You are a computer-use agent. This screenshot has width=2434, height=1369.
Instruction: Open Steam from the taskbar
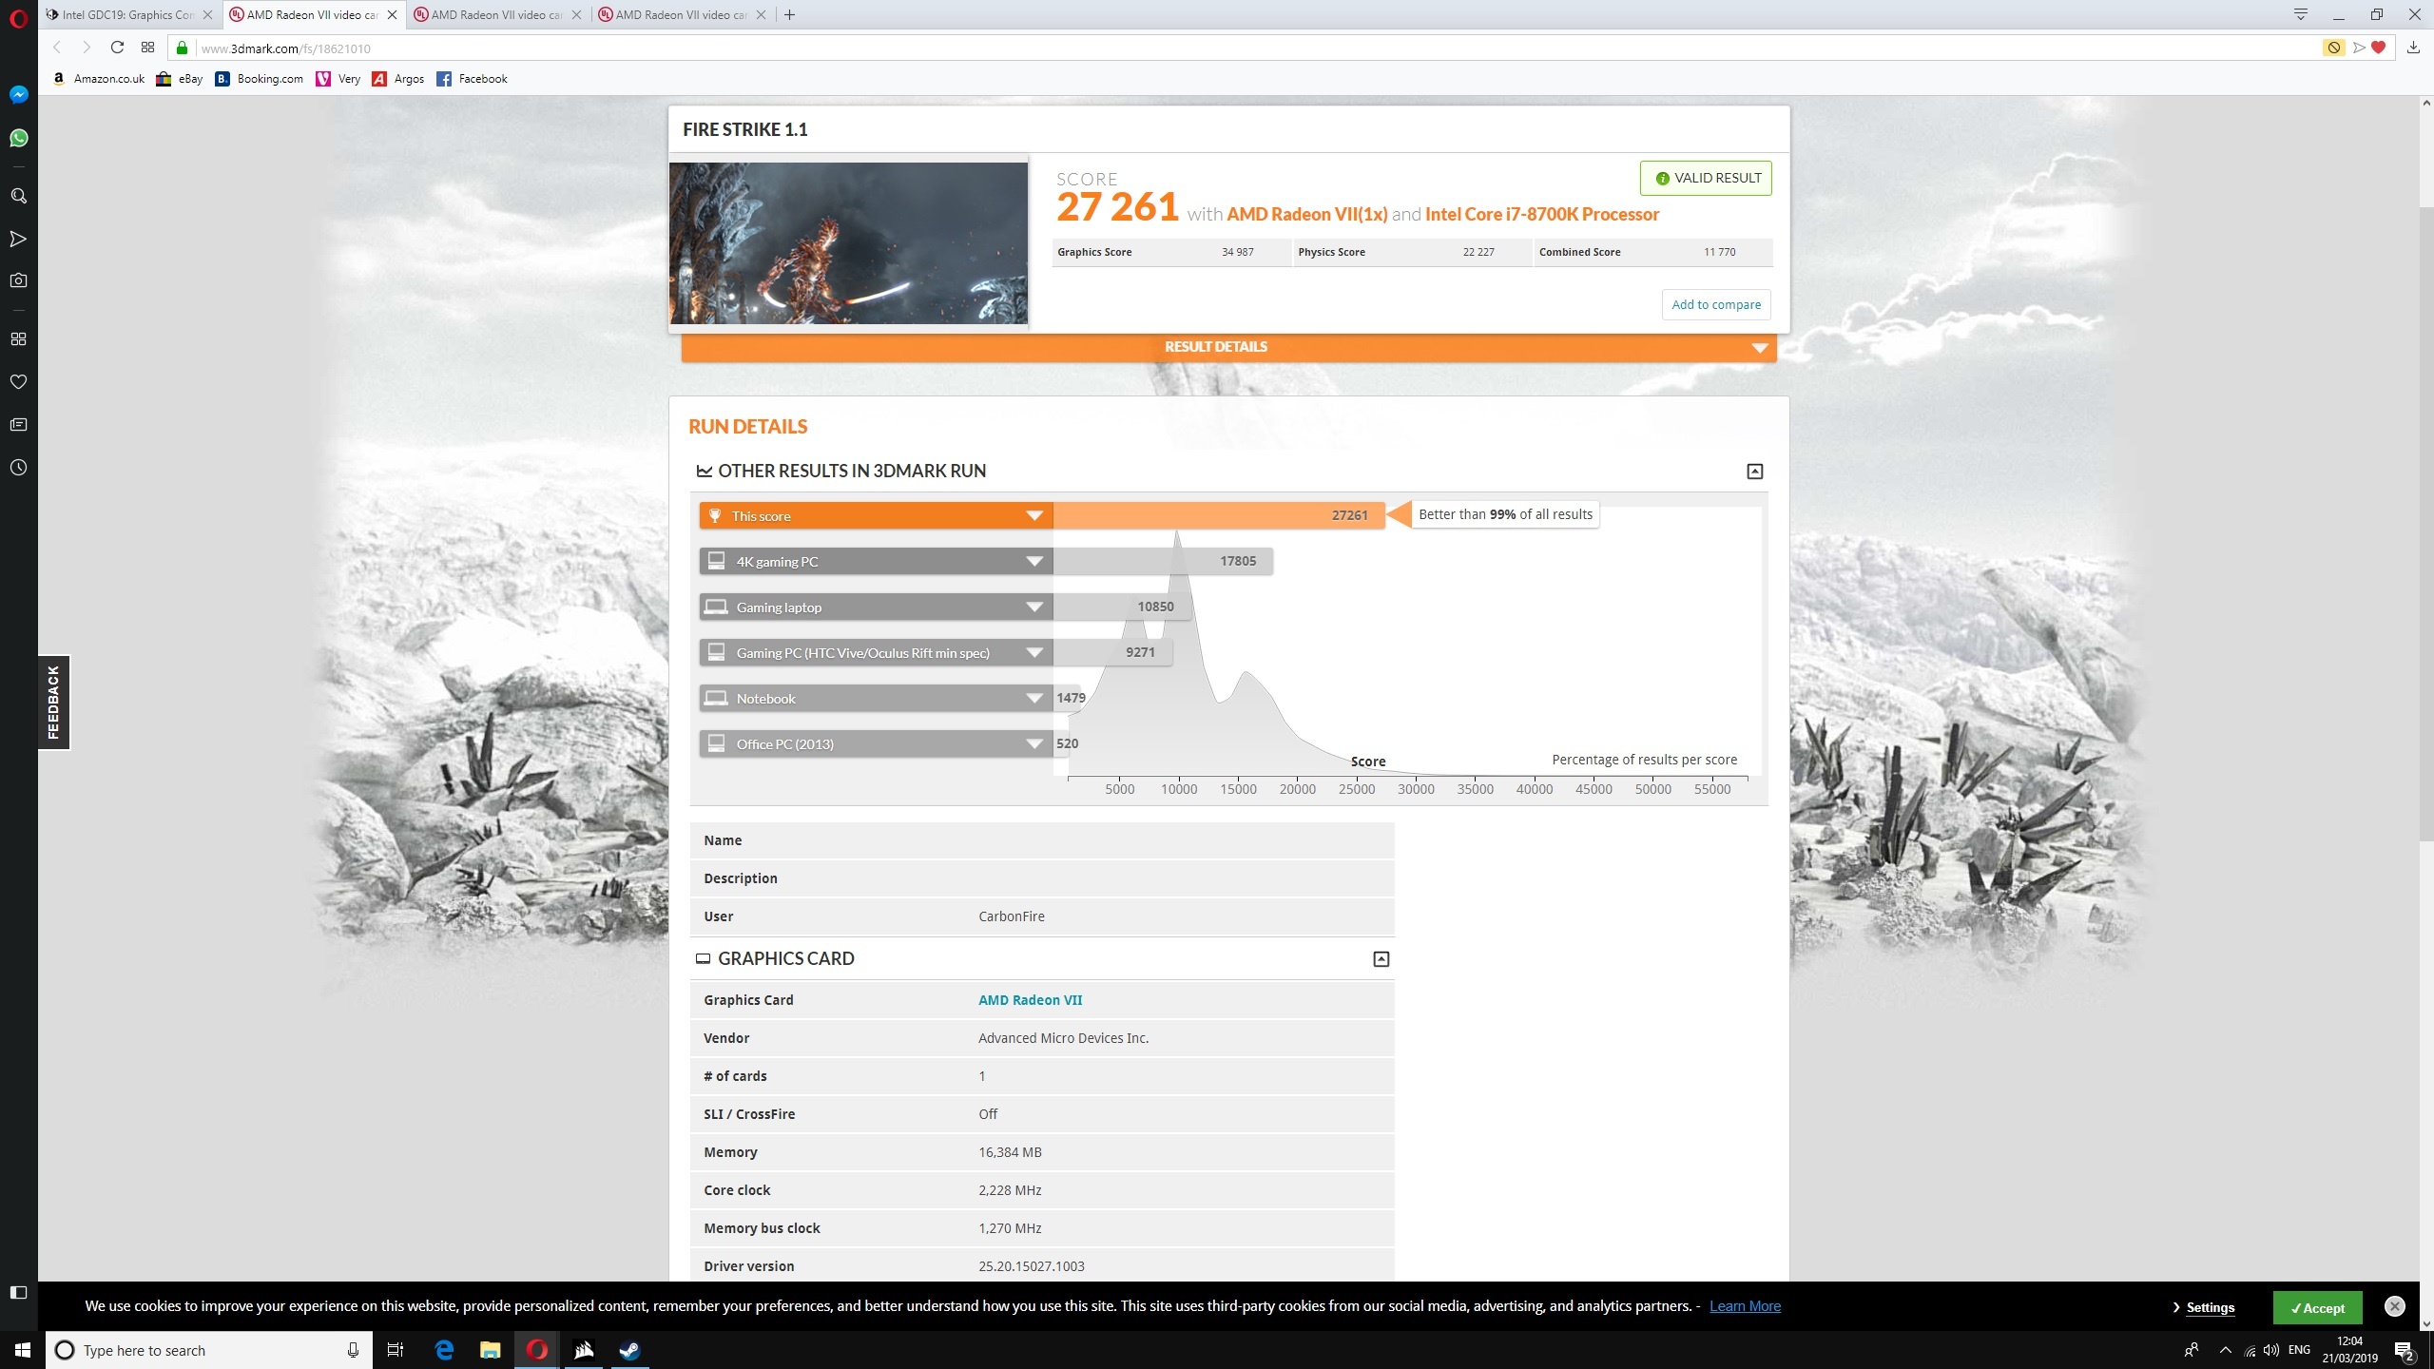[629, 1350]
